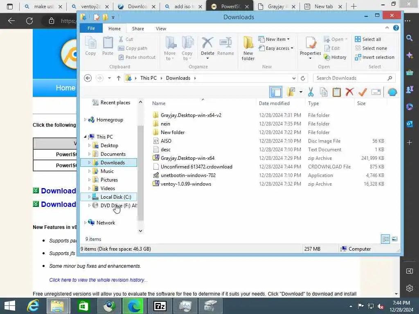
Task: Click the Copy to button
Action: coord(187,49)
